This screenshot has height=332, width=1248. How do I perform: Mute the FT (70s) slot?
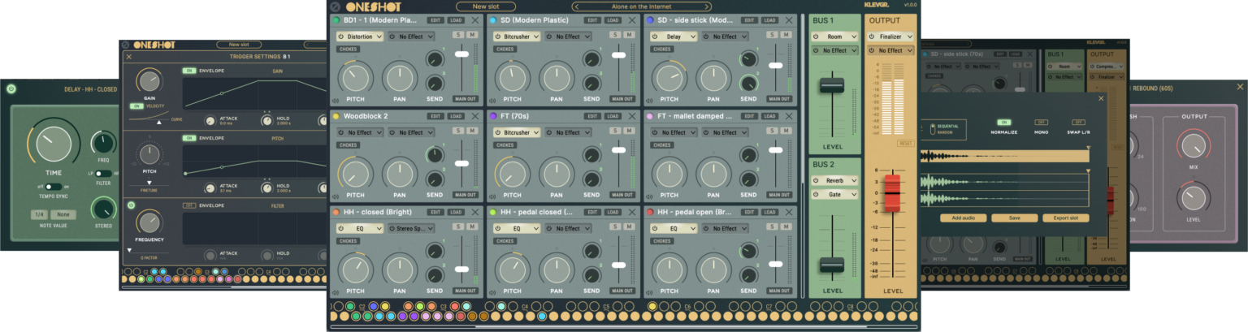629,130
